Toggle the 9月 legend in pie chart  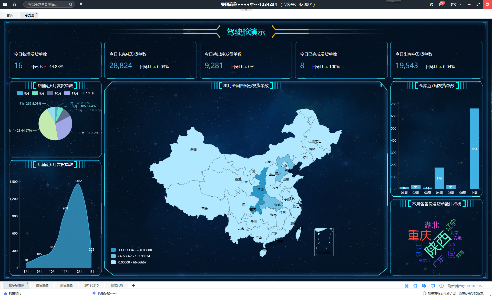tap(38, 93)
